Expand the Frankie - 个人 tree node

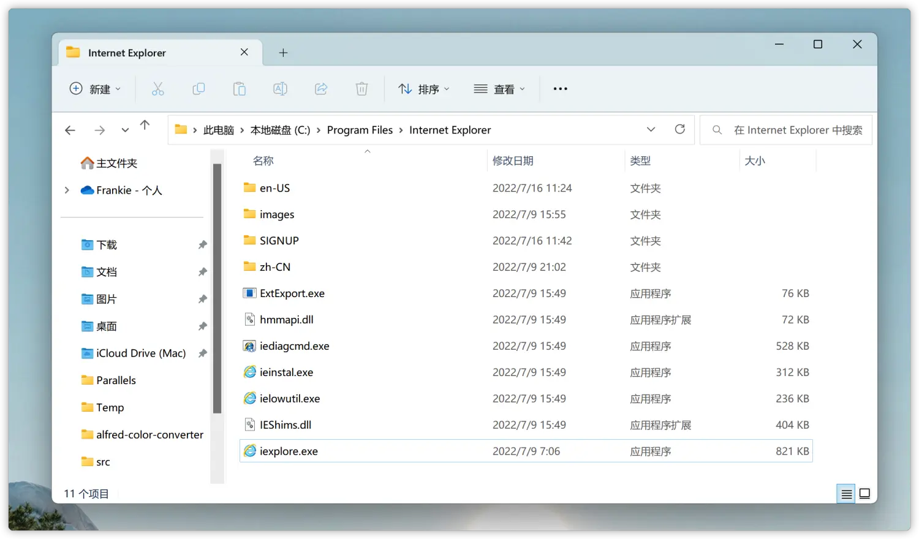(x=67, y=190)
